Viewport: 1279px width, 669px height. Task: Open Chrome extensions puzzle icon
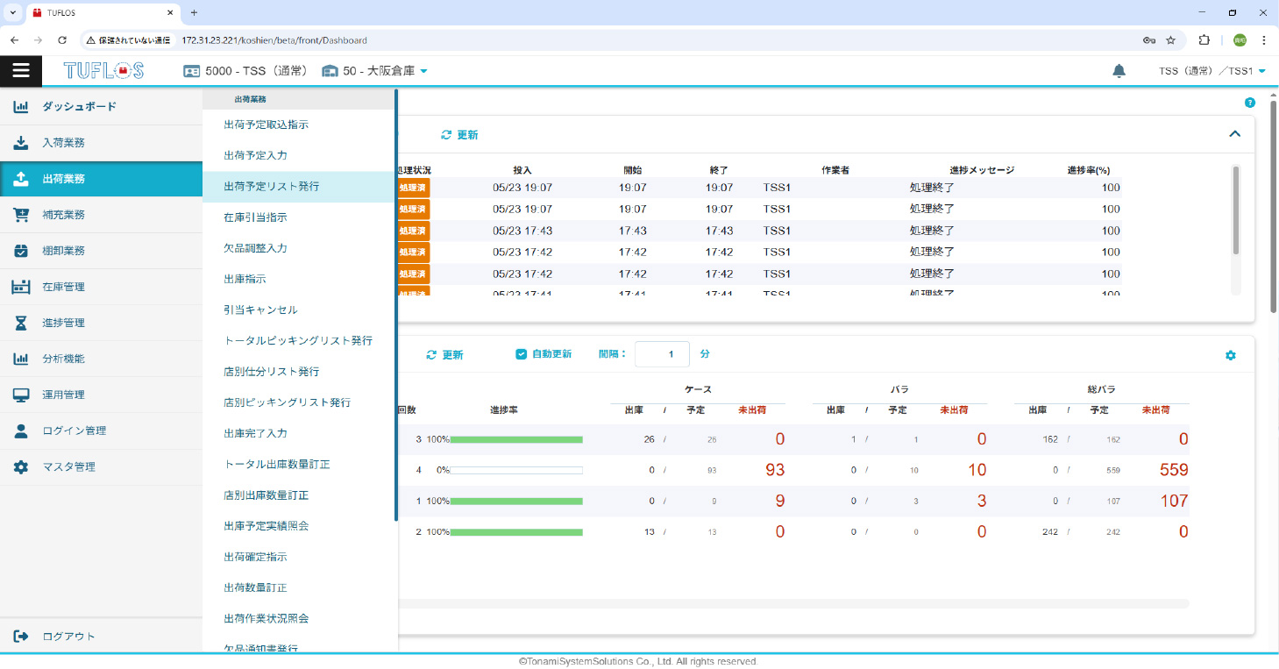click(1204, 40)
